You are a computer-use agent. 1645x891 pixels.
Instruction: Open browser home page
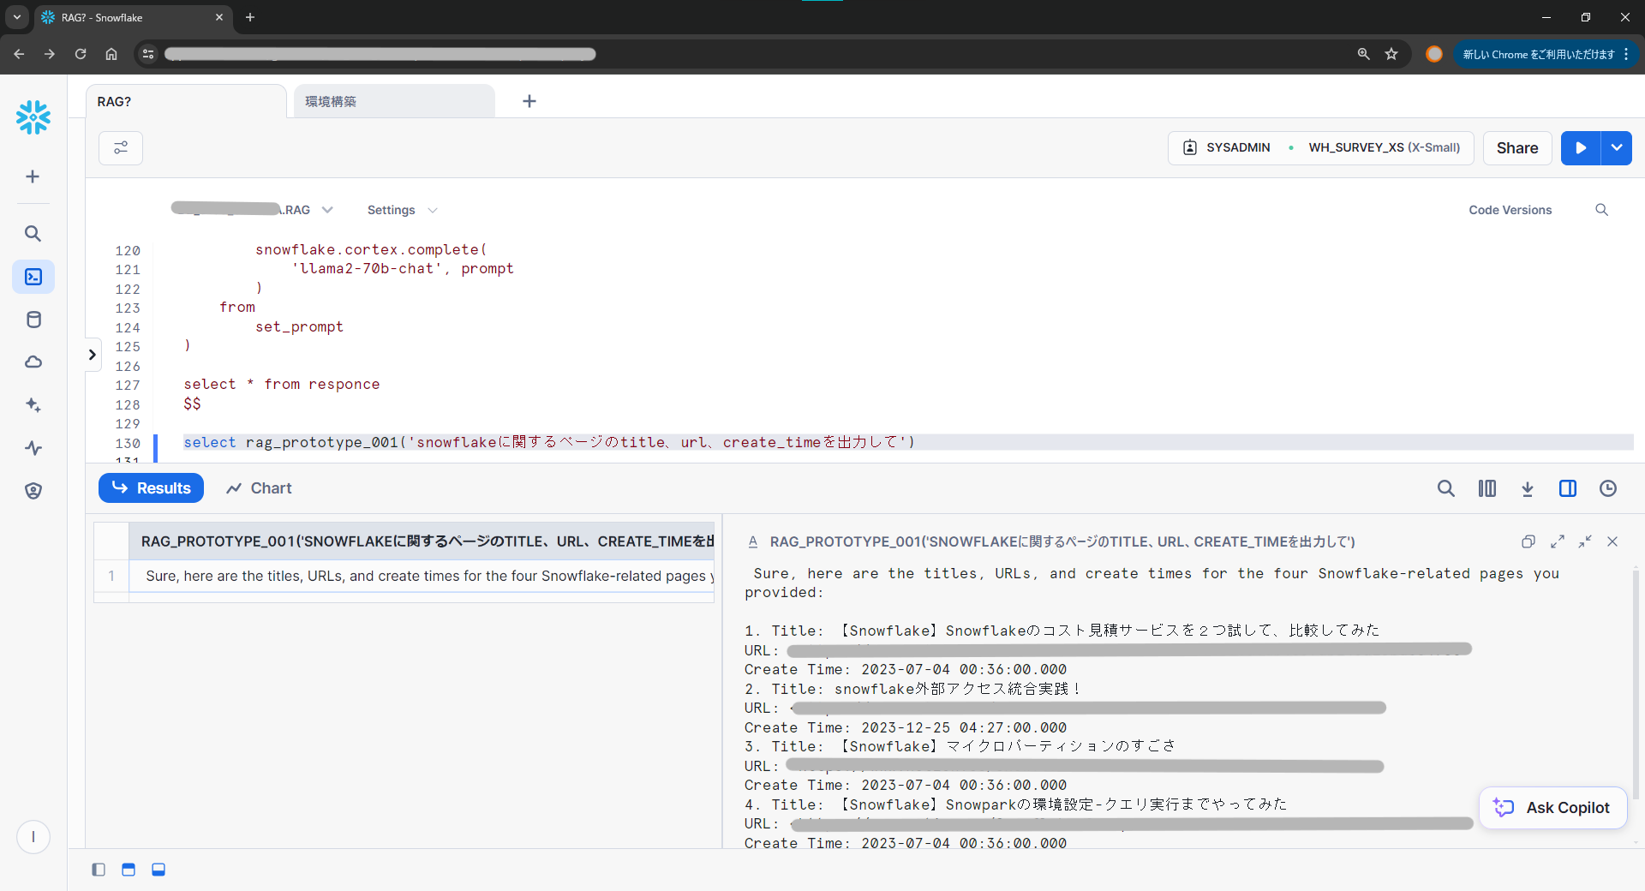111,54
